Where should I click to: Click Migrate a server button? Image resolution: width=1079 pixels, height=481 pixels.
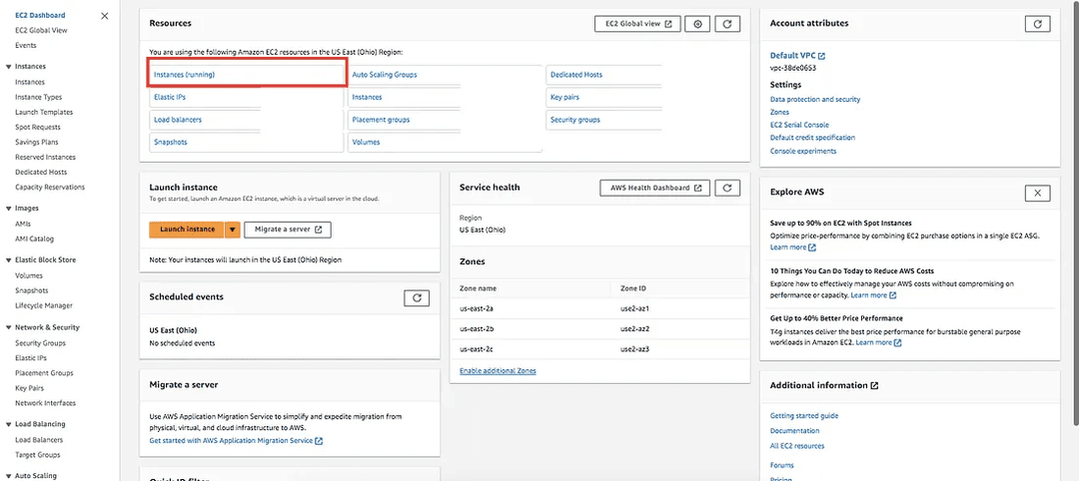[x=288, y=230]
